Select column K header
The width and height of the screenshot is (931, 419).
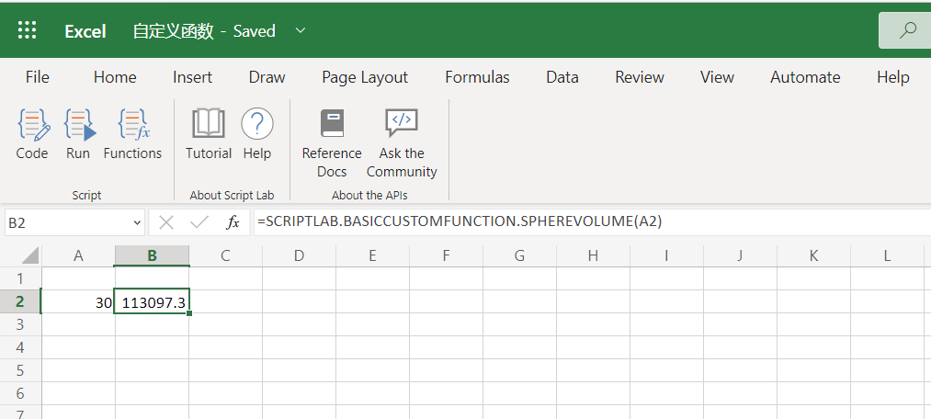point(813,255)
